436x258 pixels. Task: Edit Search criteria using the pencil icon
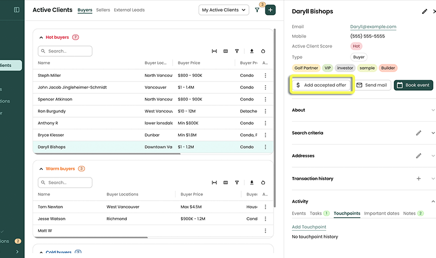tap(418, 133)
